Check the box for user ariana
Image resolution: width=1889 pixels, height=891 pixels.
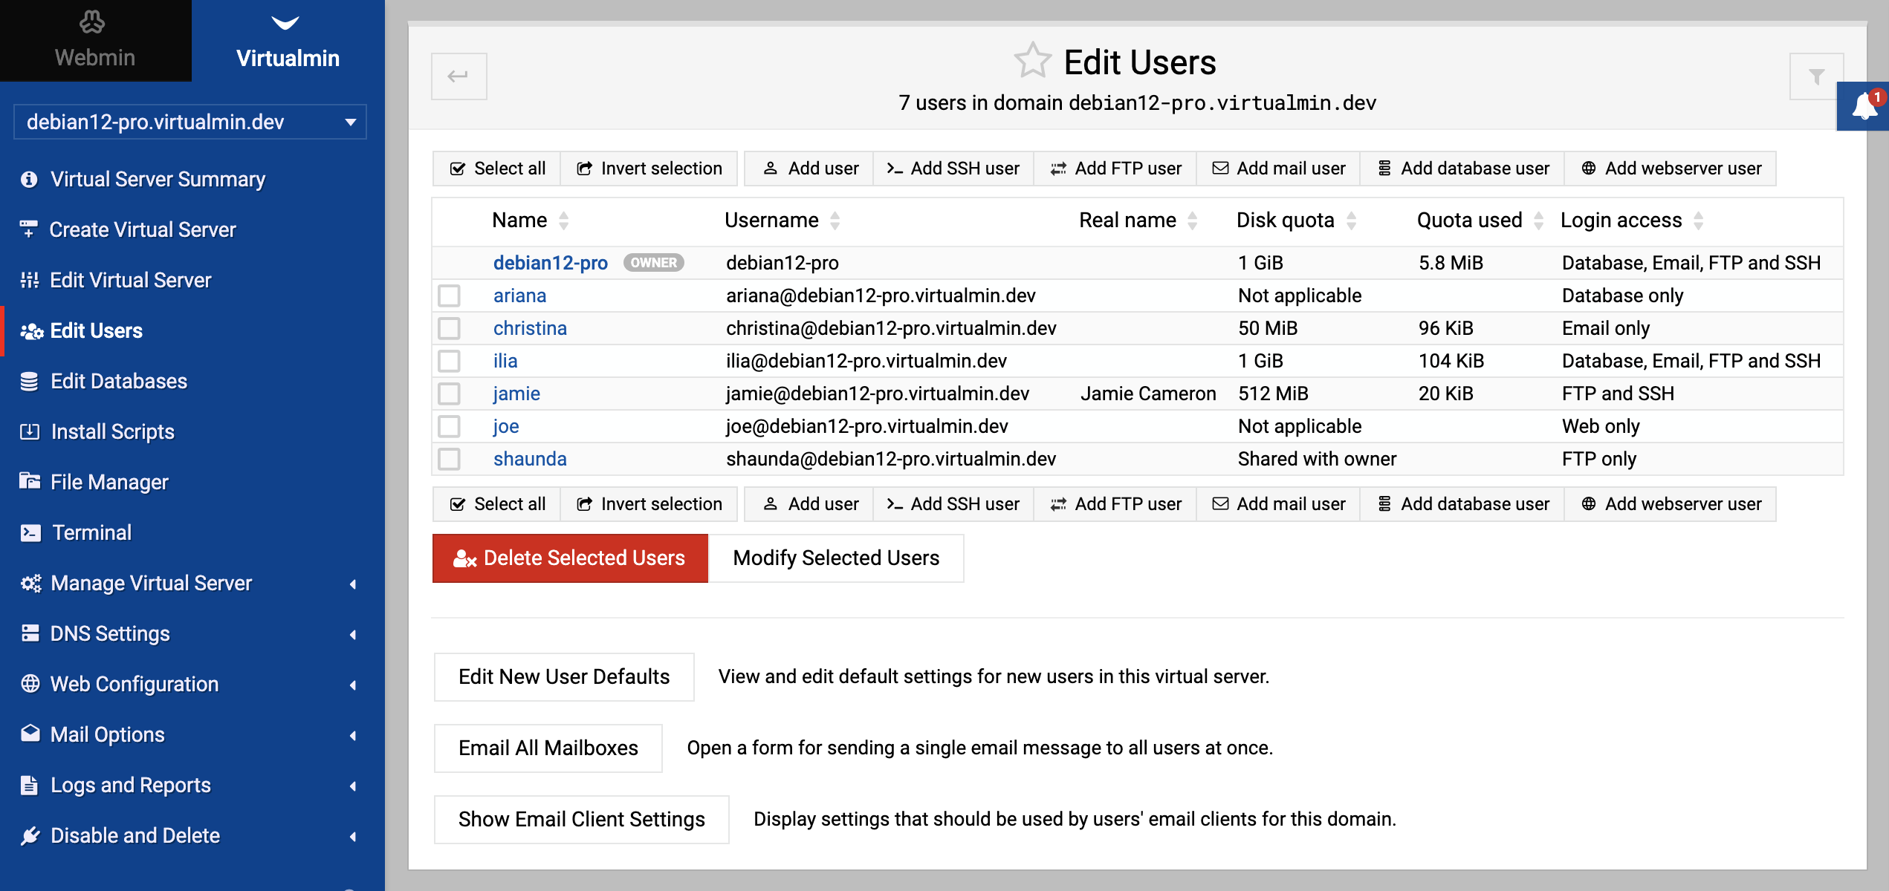(449, 296)
